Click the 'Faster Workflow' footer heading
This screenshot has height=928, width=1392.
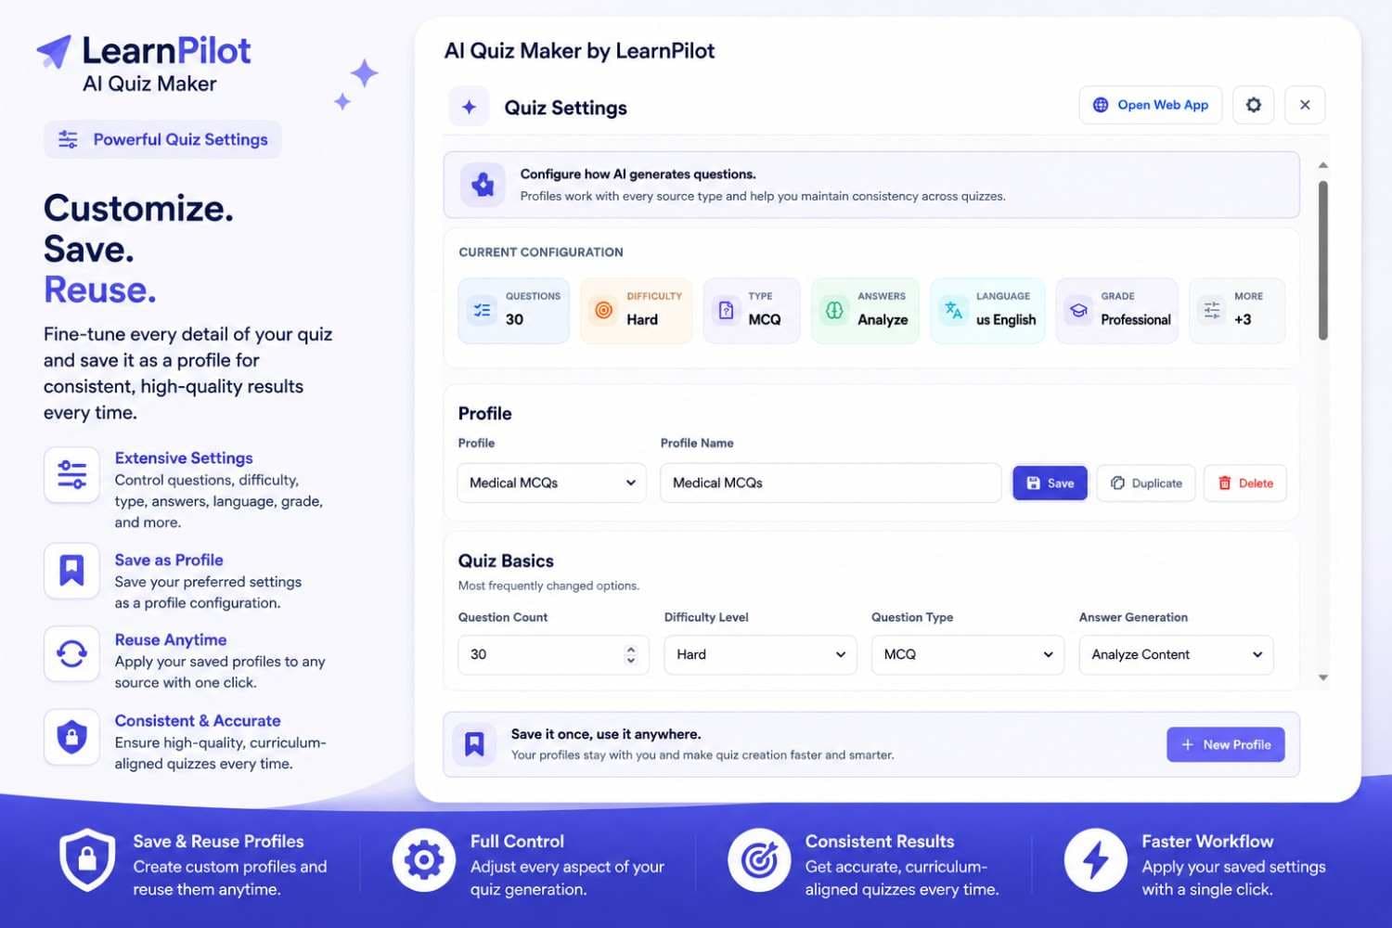click(1207, 841)
